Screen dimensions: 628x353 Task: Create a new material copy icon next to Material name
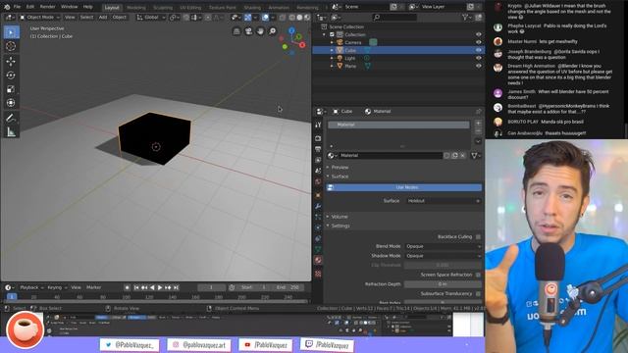pos(454,156)
